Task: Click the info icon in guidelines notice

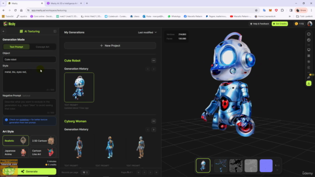Action: (x=6, y=120)
